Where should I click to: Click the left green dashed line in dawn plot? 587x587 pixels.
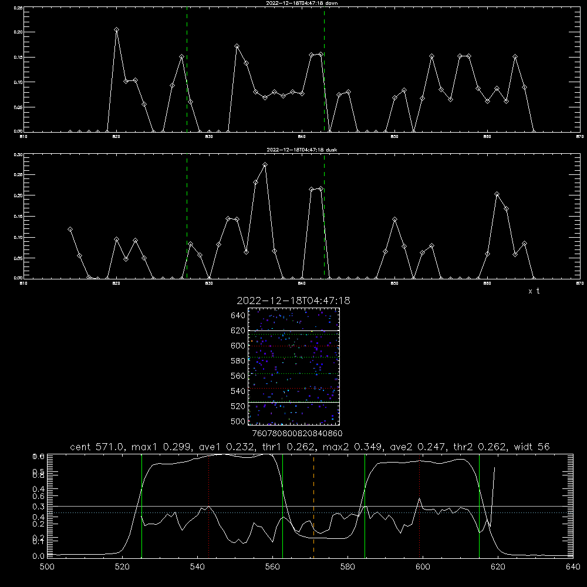click(187, 69)
